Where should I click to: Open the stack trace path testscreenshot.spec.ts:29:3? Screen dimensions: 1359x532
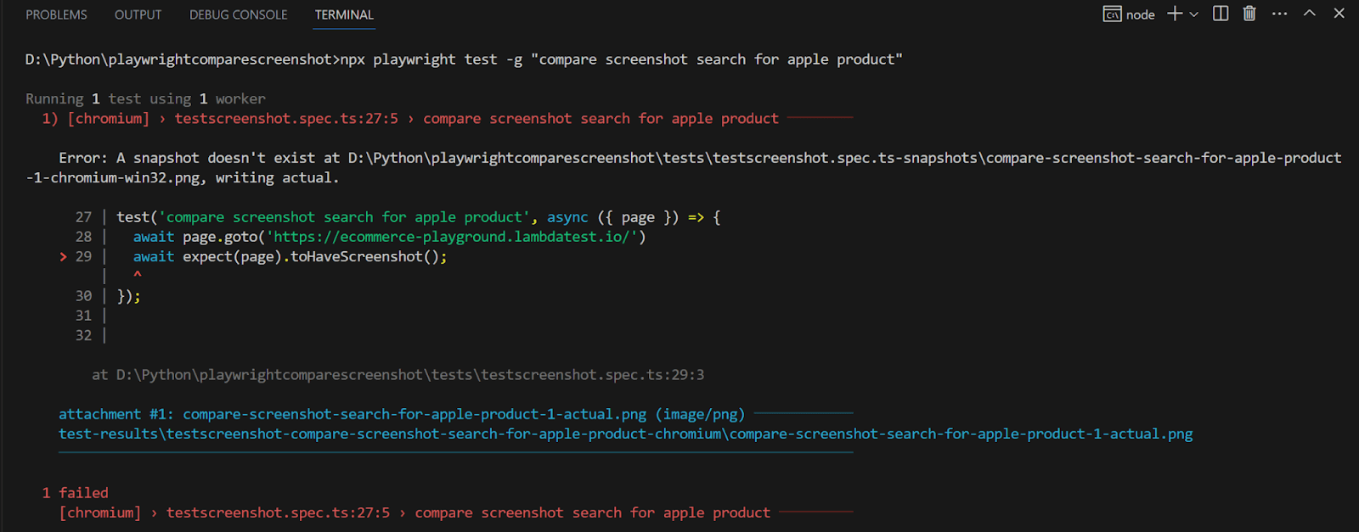tap(410, 375)
